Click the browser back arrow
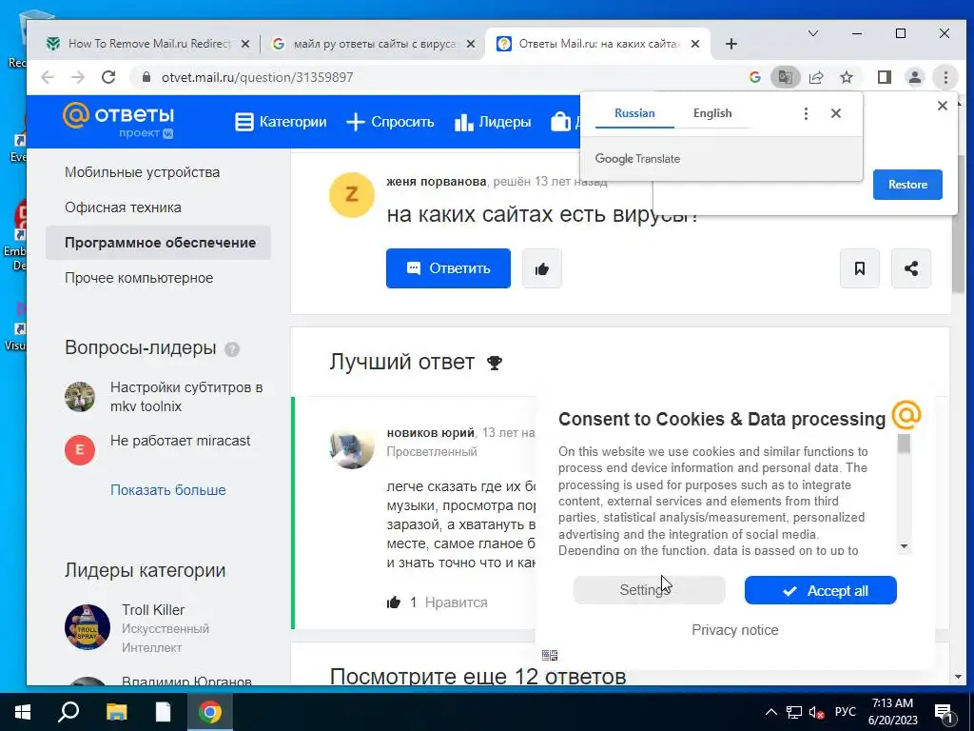The height and width of the screenshot is (731, 974). (x=48, y=77)
